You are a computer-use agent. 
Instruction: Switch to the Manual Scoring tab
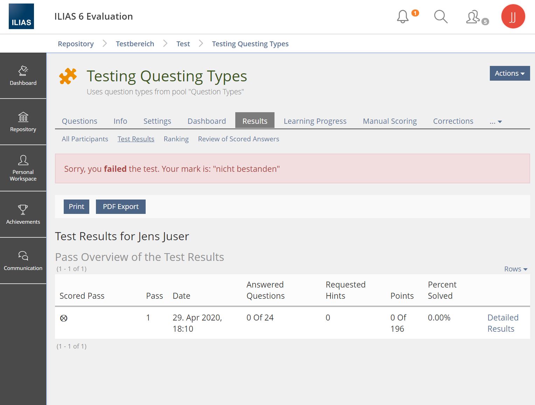click(x=390, y=121)
